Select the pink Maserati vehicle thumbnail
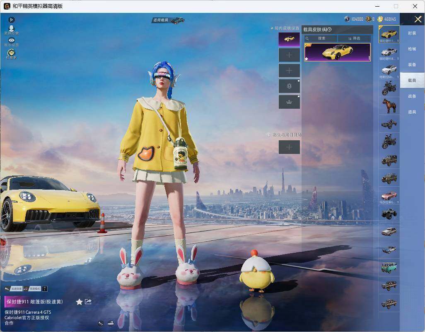The image size is (425, 332). point(389,196)
